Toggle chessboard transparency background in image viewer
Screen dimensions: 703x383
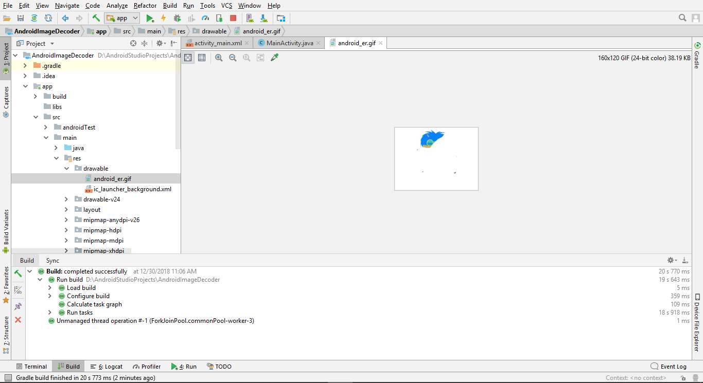coord(188,58)
